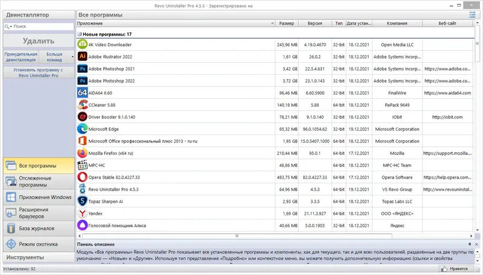This screenshot has width=483, height=275.
Task: Expand the Больше команд dropdown
Action: tap(72, 57)
